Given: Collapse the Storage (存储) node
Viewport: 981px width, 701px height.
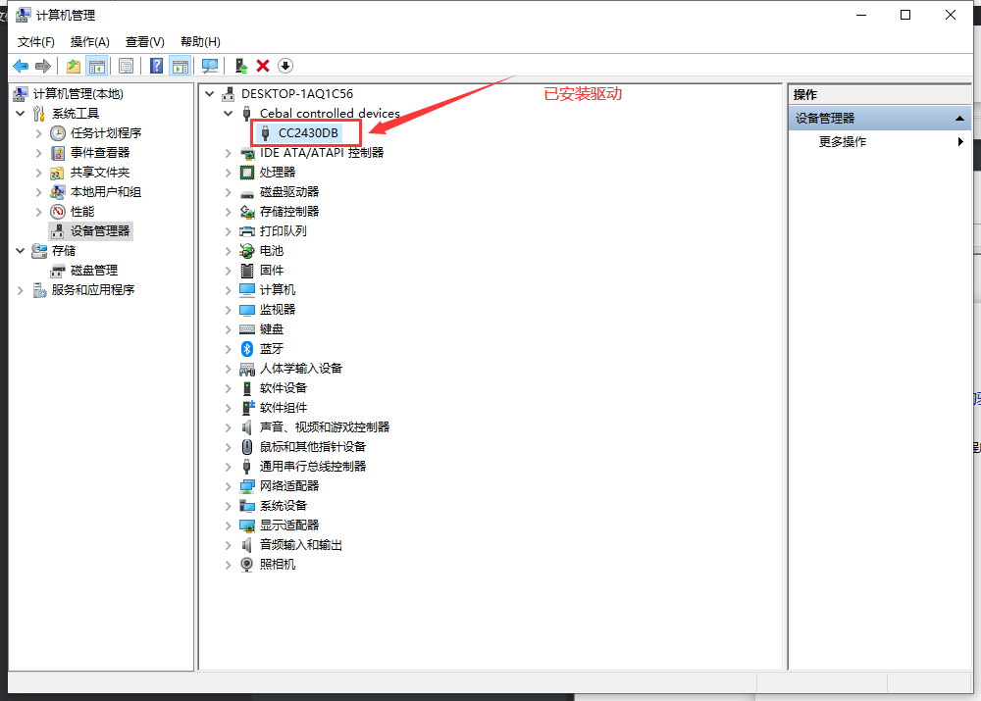Looking at the screenshot, I should 20,250.
